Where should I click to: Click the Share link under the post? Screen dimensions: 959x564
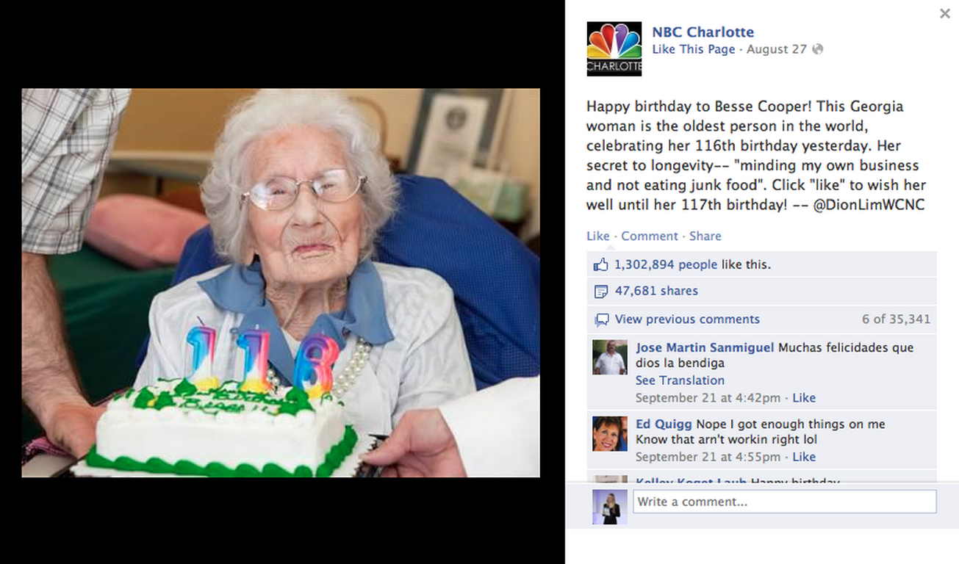coord(705,236)
